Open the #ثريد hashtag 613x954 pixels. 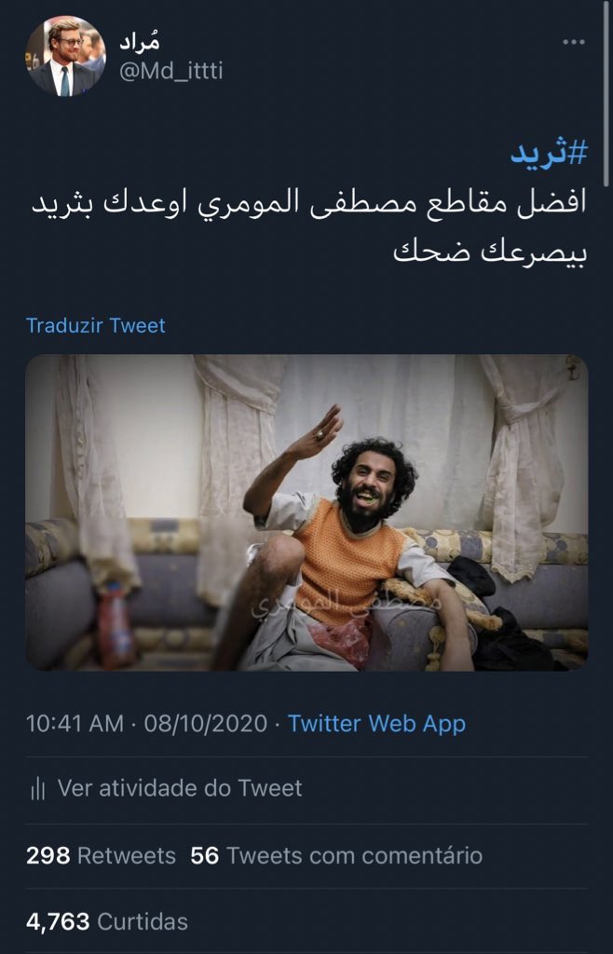click(x=549, y=152)
